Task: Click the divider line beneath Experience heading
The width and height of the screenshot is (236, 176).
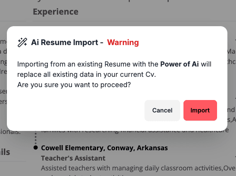Action: point(134,21)
